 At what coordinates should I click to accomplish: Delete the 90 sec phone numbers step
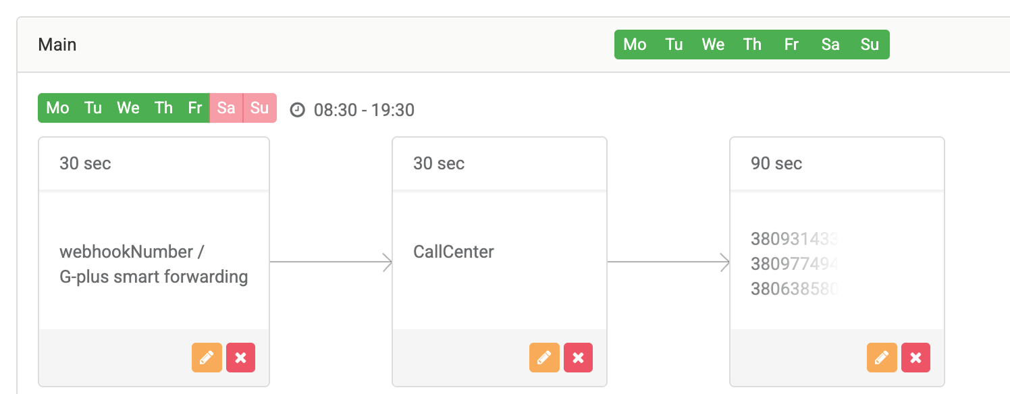916,358
